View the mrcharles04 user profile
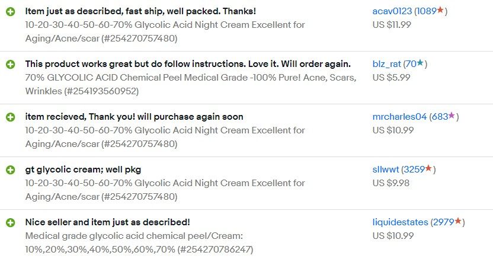493x262 pixels. click(399, 117)
